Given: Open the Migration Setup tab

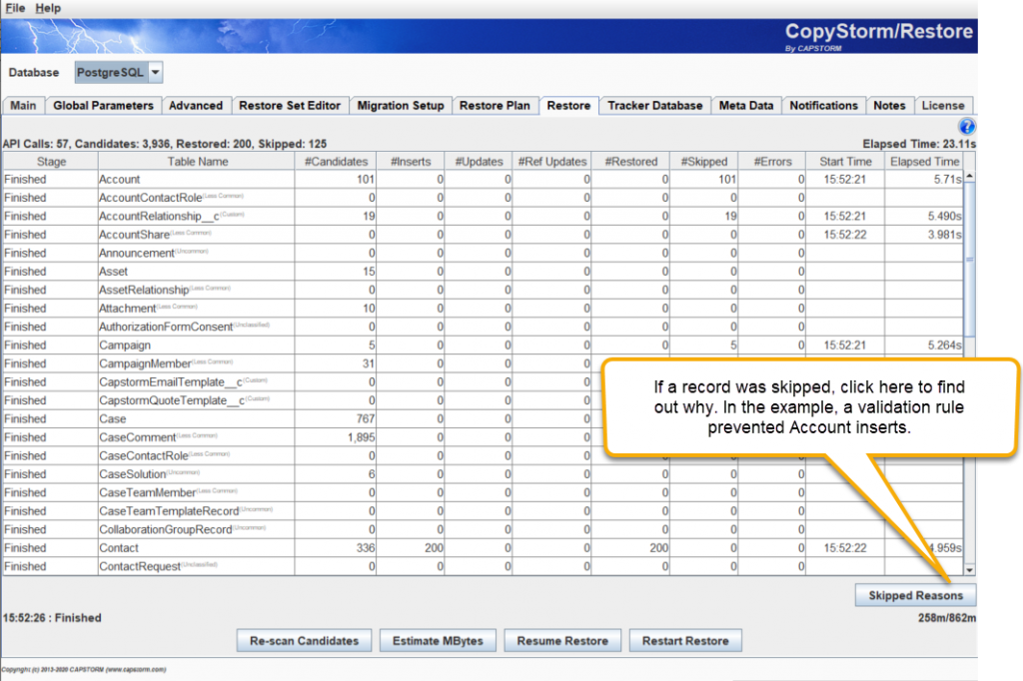Looking at the screenshot, I should click(x=401, y=106).
